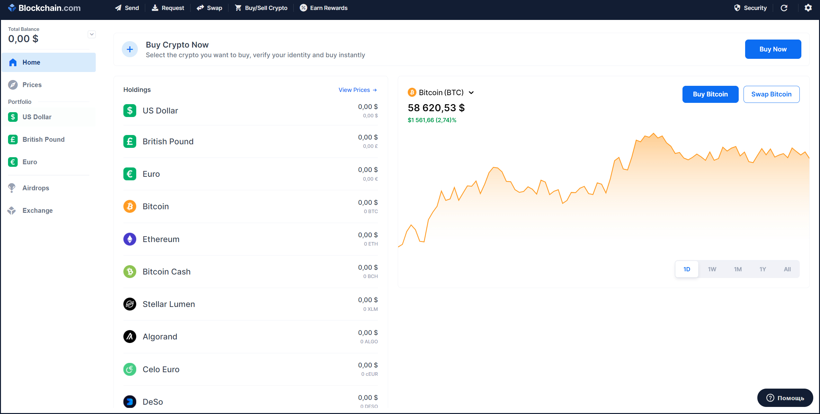The height and width of the screenshot is (414, 820).
Task: Click the Earn Rewards percent icon
Action: click(x=303, y=8)
